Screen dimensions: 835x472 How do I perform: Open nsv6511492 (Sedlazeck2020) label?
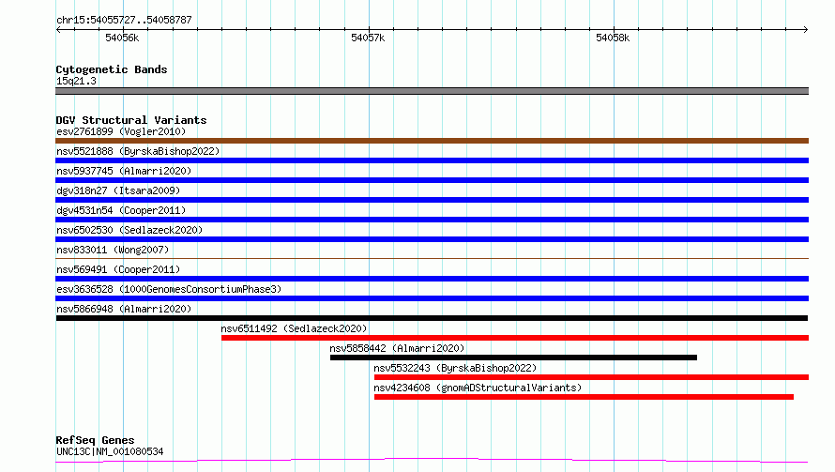[294, 328]
